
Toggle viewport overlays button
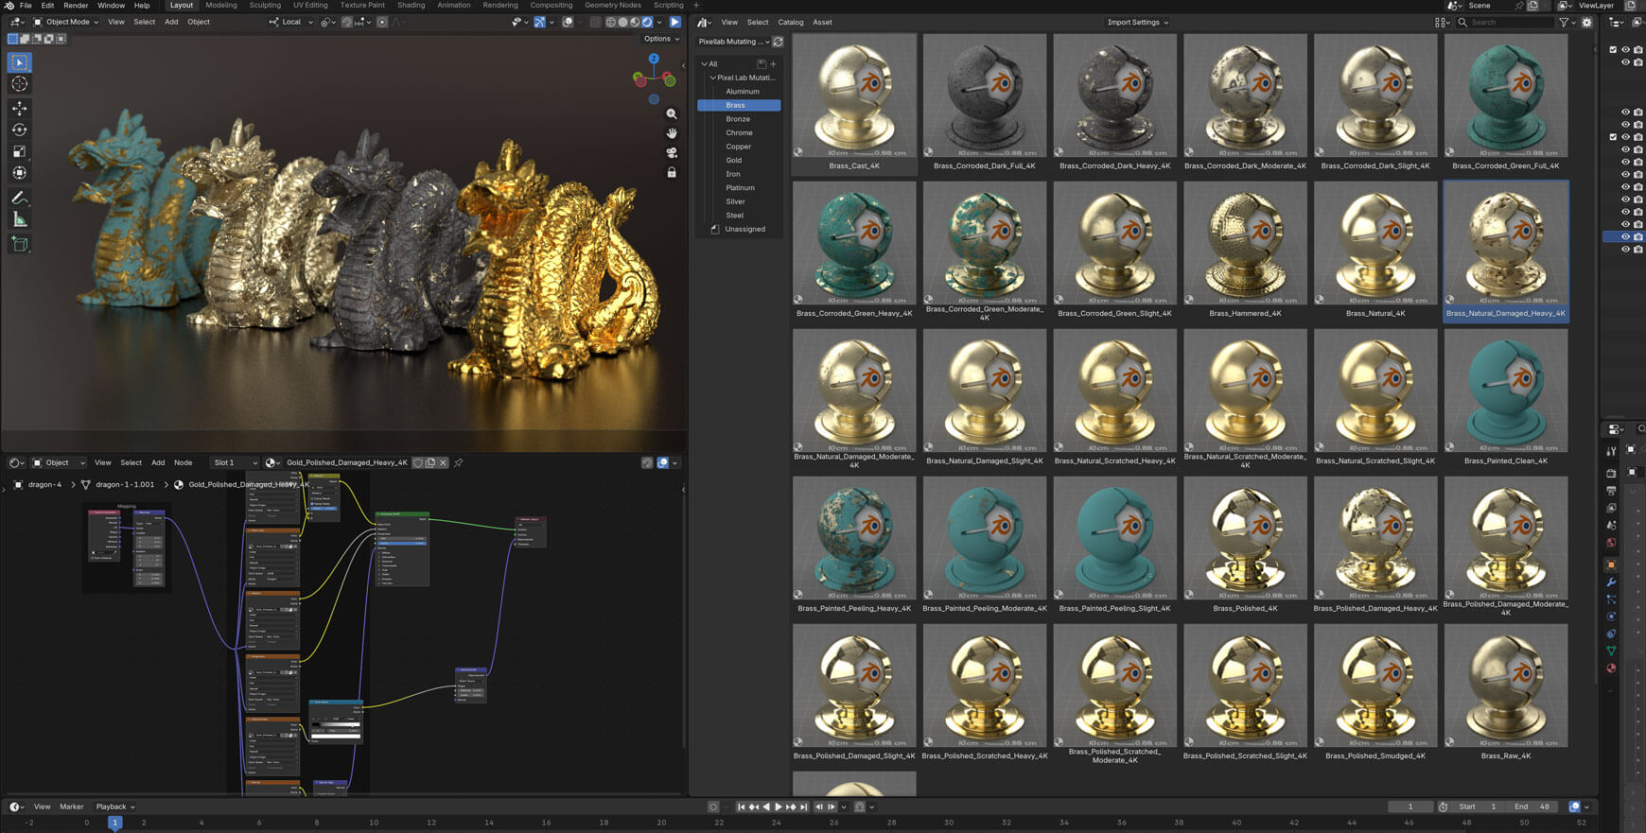click(x=568, y=22)
